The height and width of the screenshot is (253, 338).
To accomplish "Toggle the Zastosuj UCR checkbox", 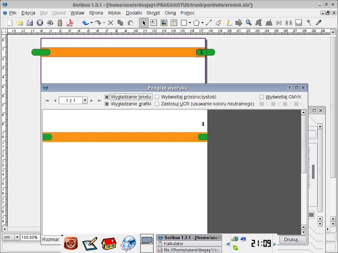I will (157, 104).
